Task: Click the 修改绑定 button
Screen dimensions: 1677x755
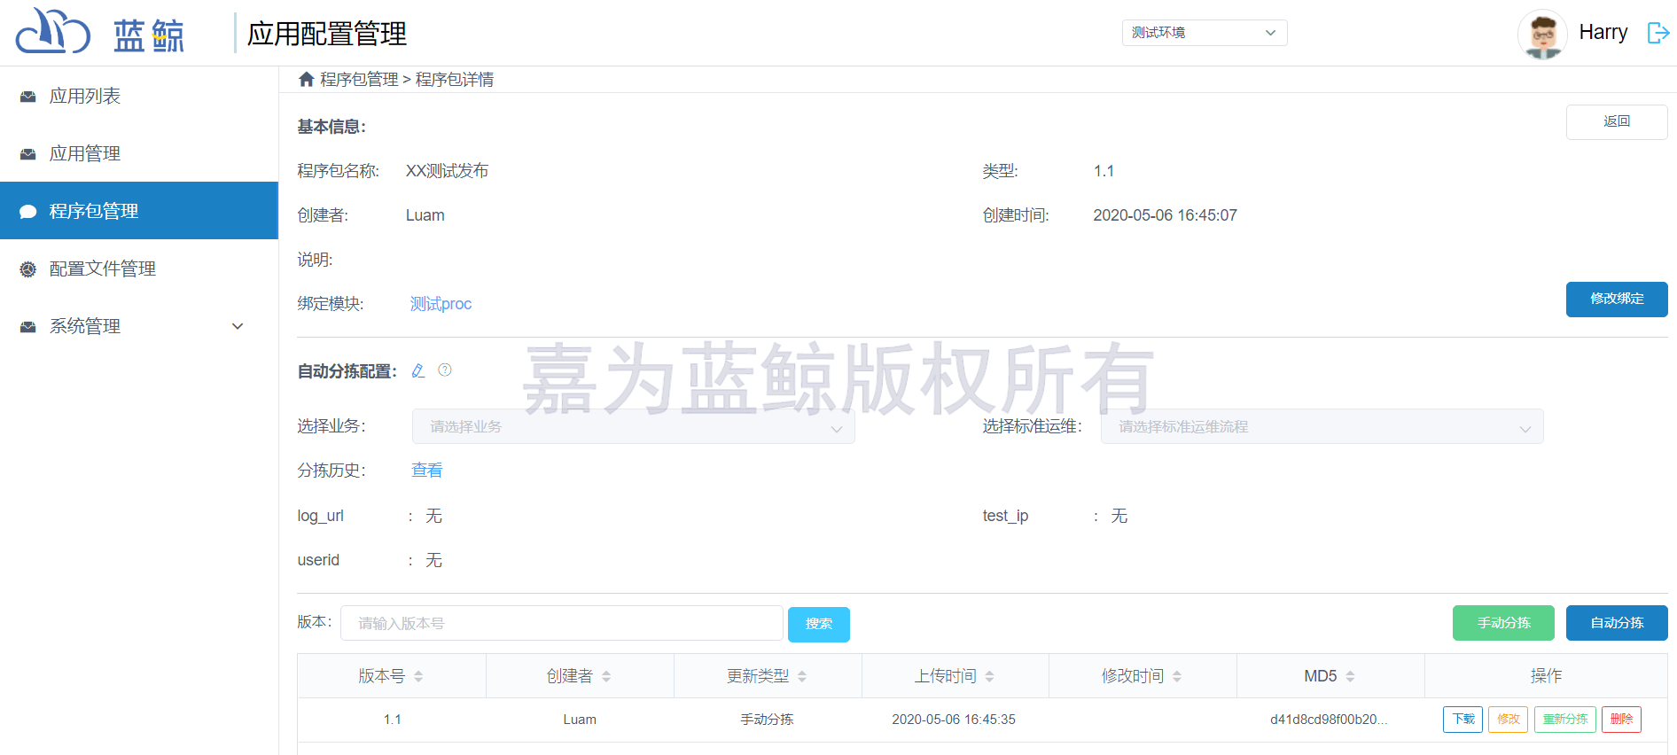Action: click(x=1616, y=300)
